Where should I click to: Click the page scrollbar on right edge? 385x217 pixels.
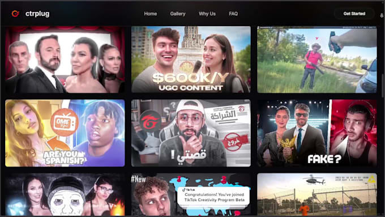382,86
